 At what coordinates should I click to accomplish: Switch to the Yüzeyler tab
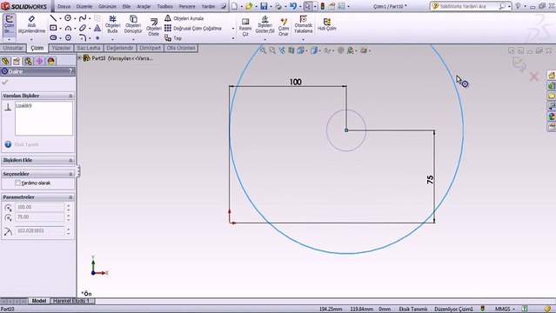[x=61, y=48]
